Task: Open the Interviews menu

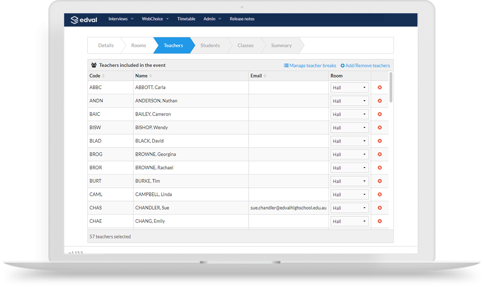Action: point(121,19)
